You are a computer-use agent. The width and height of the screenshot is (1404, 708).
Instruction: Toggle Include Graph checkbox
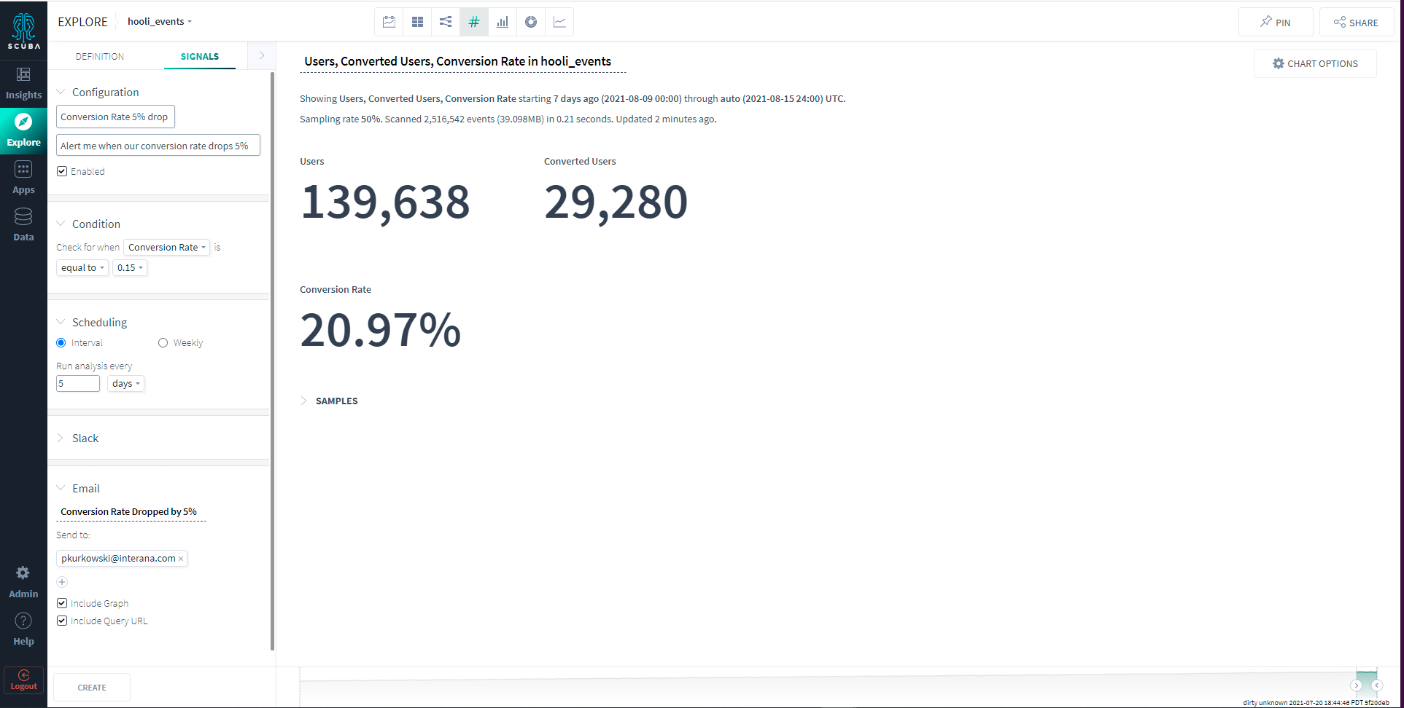pyautogui.click(x=62, y=603)
